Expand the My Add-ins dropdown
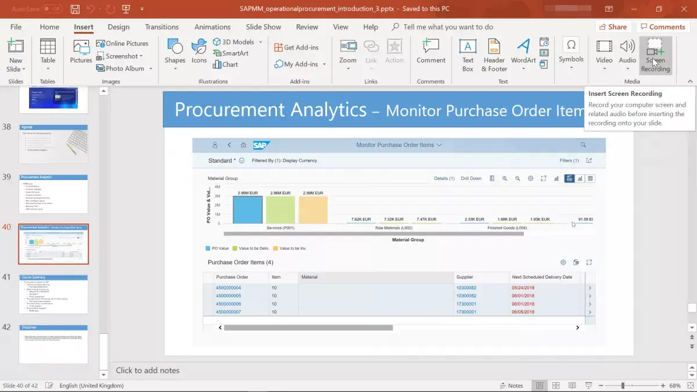Image resolution: width=697 pixels, height=392 pixels. coord(324,64)
